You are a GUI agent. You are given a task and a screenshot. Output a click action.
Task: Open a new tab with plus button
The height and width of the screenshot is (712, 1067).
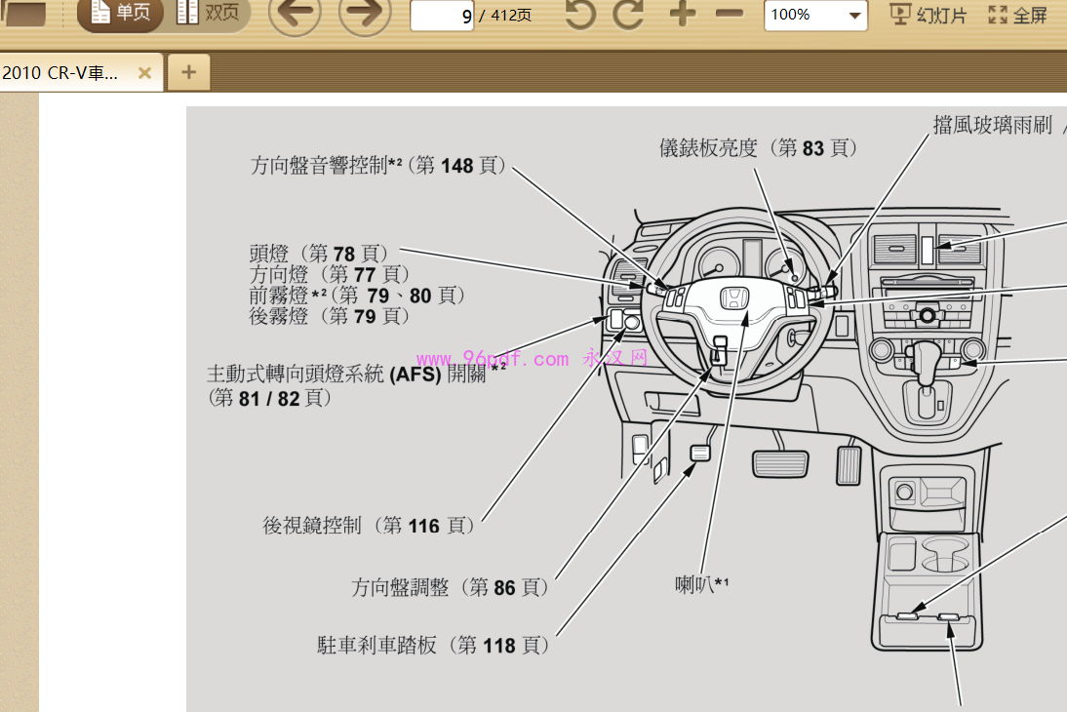(x=188, y=72)
